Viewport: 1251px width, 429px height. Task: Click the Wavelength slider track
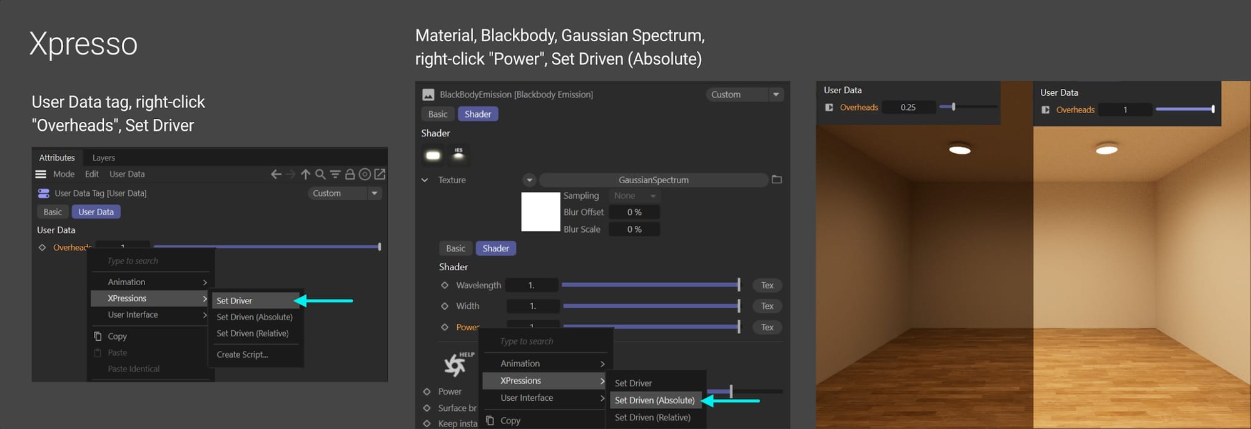tap(651, 285)
